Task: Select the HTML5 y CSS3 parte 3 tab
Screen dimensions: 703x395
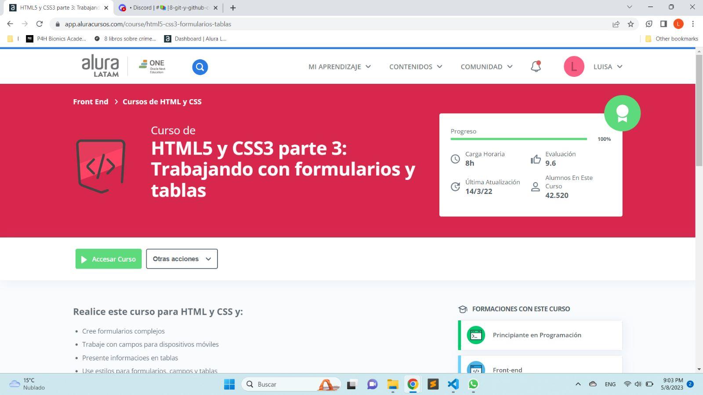Action: 58,7
